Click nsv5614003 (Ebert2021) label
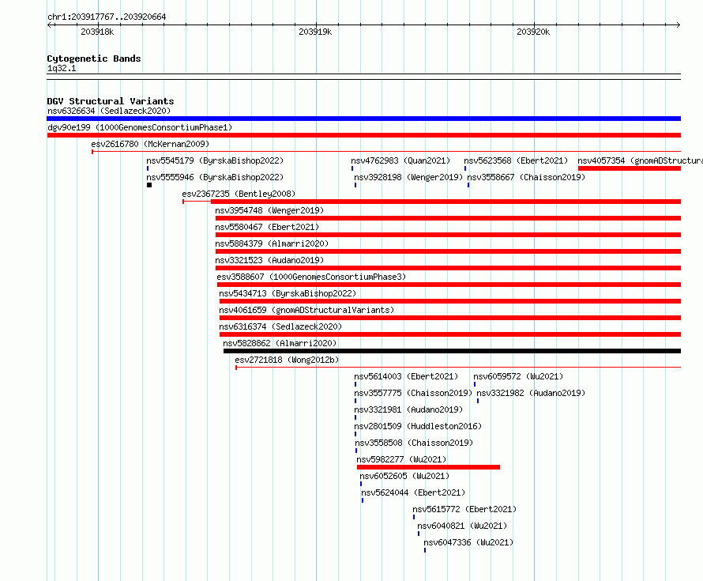This screenshot has width=703, height=581. click(x=406, y=376)
